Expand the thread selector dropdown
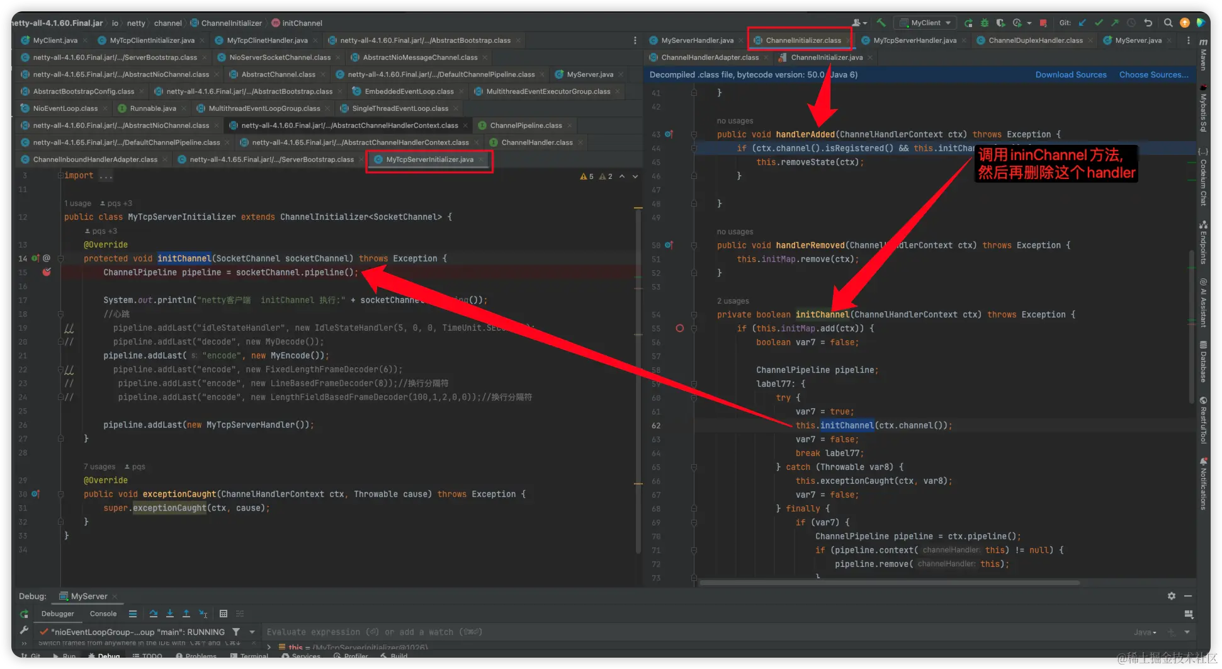The width and height of the screenshot is (1222, 669). click(252, 632)
